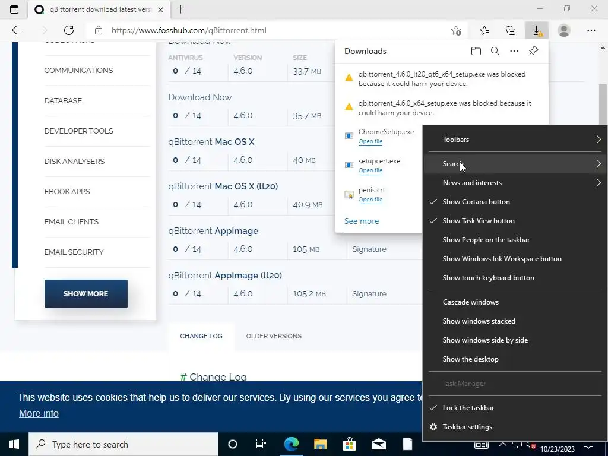
Task: Open EMAIL CLIENTS category
Action: [71, 222]
